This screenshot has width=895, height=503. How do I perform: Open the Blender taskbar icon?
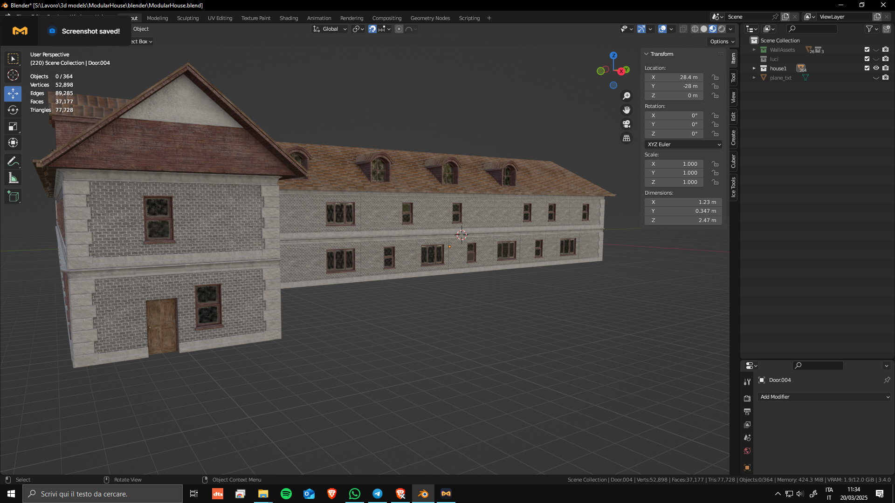point(423,494)
